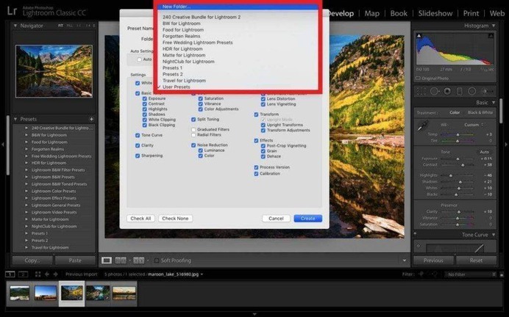Screen dimensions: 509x317
Task: Select the Radial Filter tool
Action: (x=472, y=92)
